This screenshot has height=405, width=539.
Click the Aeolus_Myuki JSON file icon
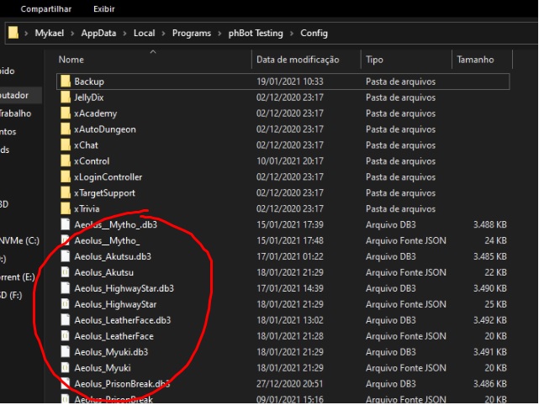[66, 368]
